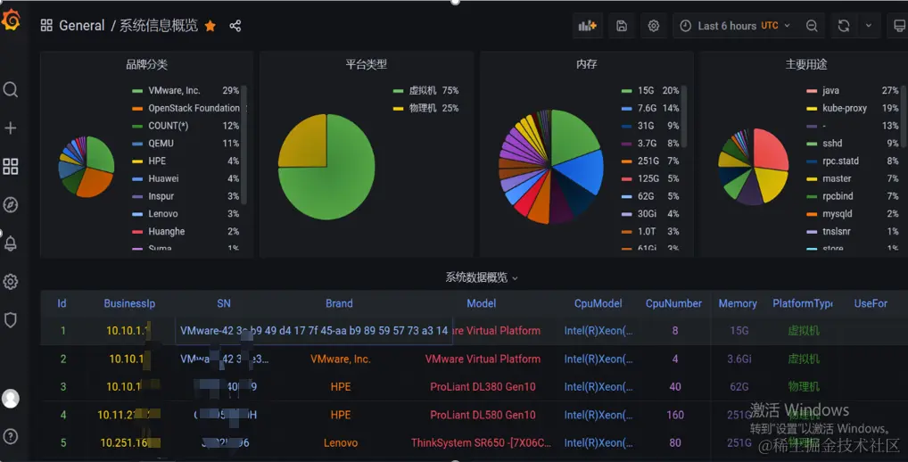Click the ProLiant DL580 Gen10 model cell
Screen dimensions: 908x462
click(x=483, y=415)
